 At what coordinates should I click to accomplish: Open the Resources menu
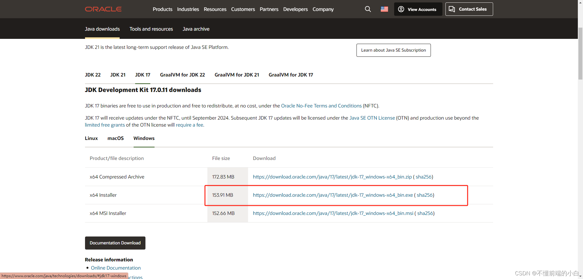click(x=215, y=9)
